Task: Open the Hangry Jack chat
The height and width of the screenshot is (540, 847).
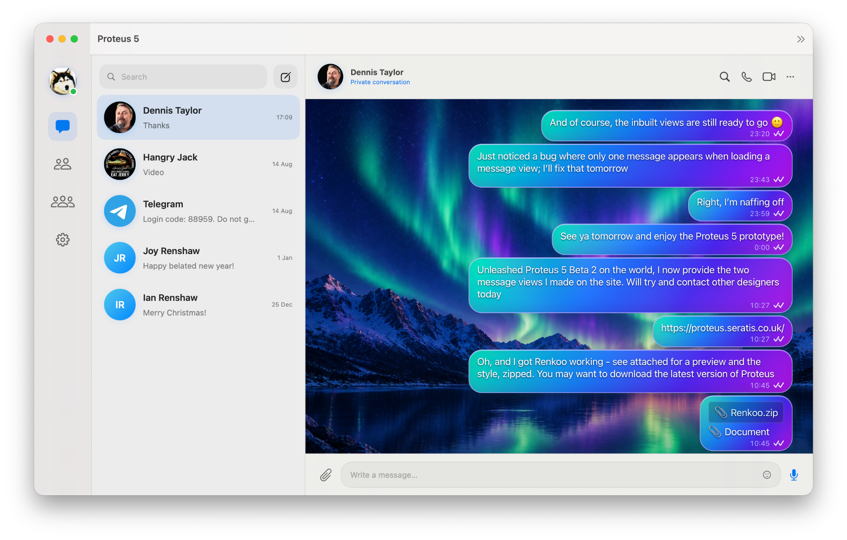Action: click(x=198, y=164)
